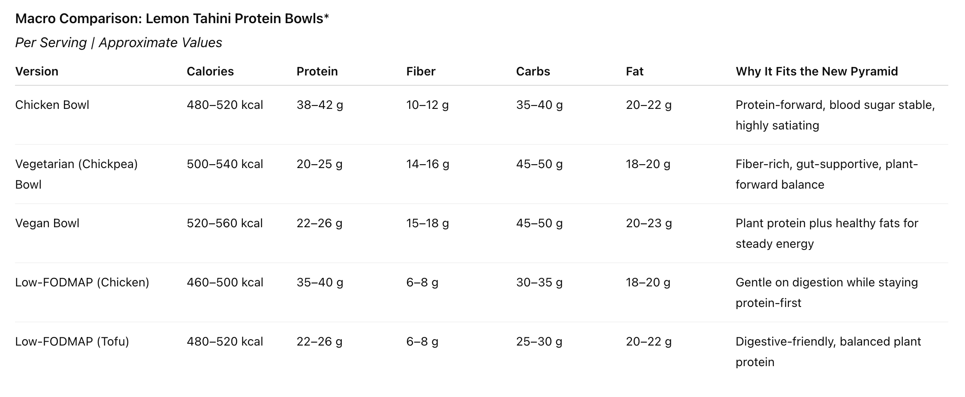The height and width of the screenshot is (397, 965).
Task: Select the Vegetarian (Chickpea) Bowl row label
Action: coord(76,164)
